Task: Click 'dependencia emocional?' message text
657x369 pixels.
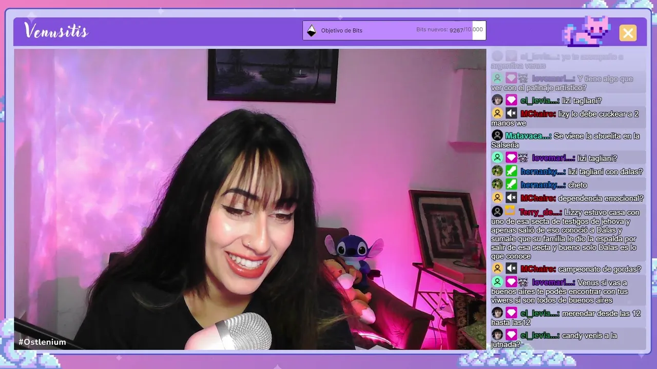Action: [601, 198]
